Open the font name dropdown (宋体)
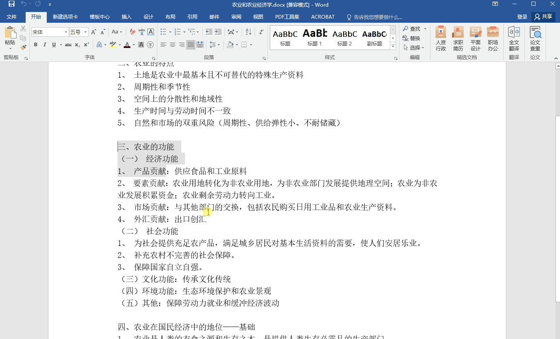This screenshot has height=339, width=560. (x=66, y=32)
